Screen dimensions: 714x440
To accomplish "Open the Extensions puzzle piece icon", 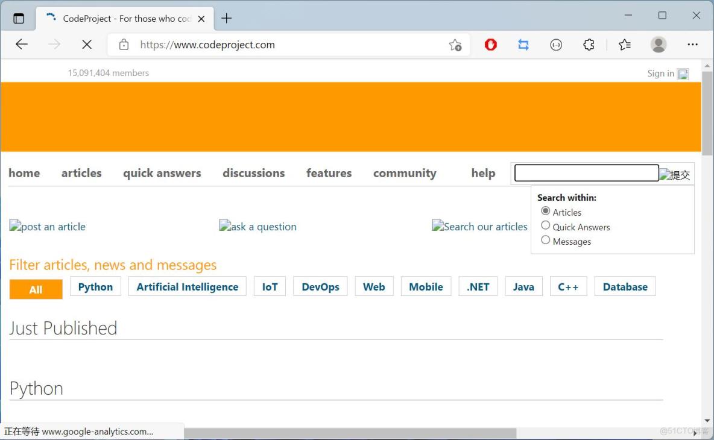I will pos(589,45).
